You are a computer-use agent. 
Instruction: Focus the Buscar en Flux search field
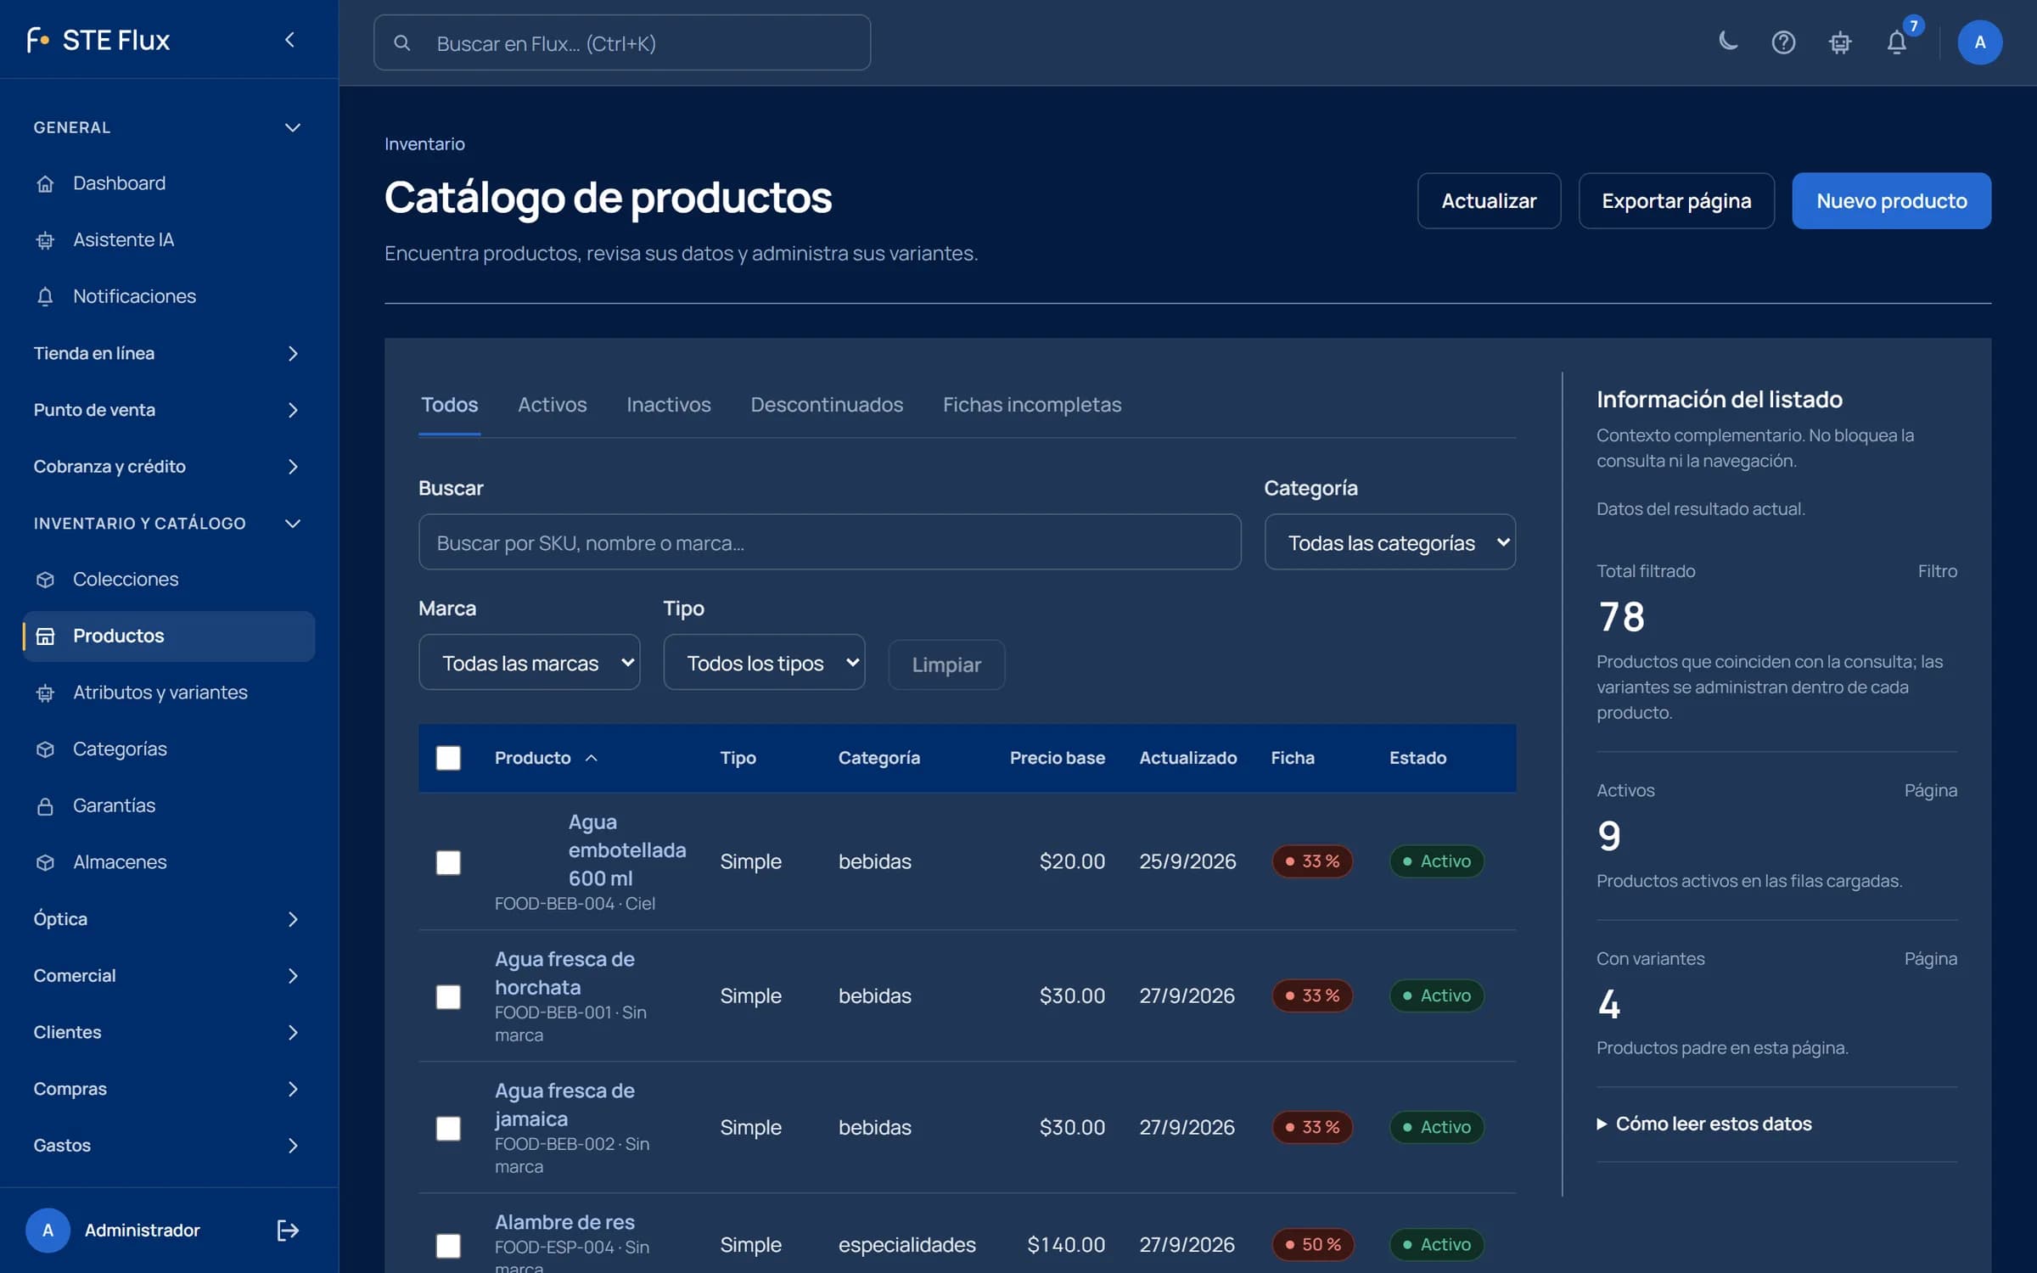[x=622, y=42]
